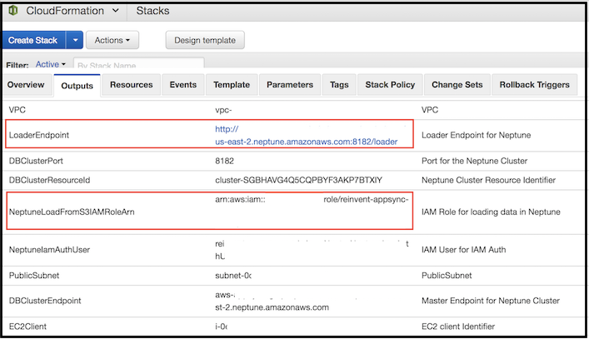Click the CloudFormation service logo icon

coord(12,11)
